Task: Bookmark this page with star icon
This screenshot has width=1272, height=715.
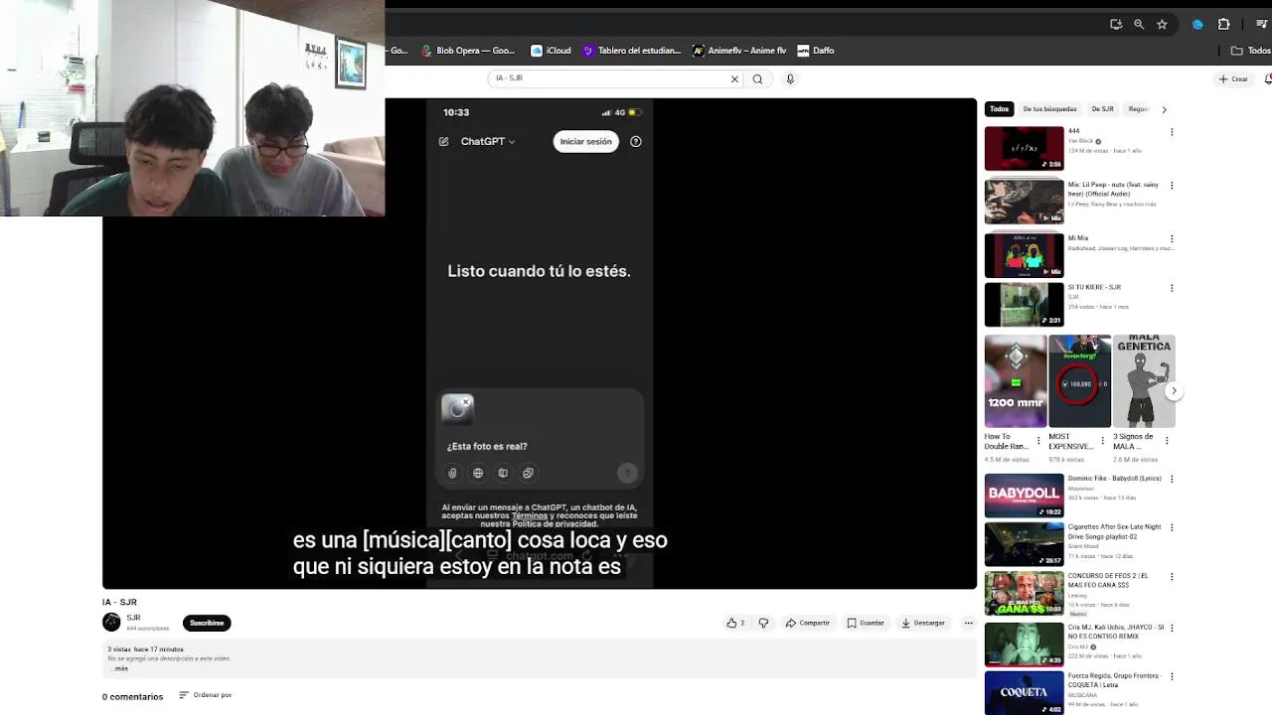Action: pyautogui.click(x=1162, y=25)
